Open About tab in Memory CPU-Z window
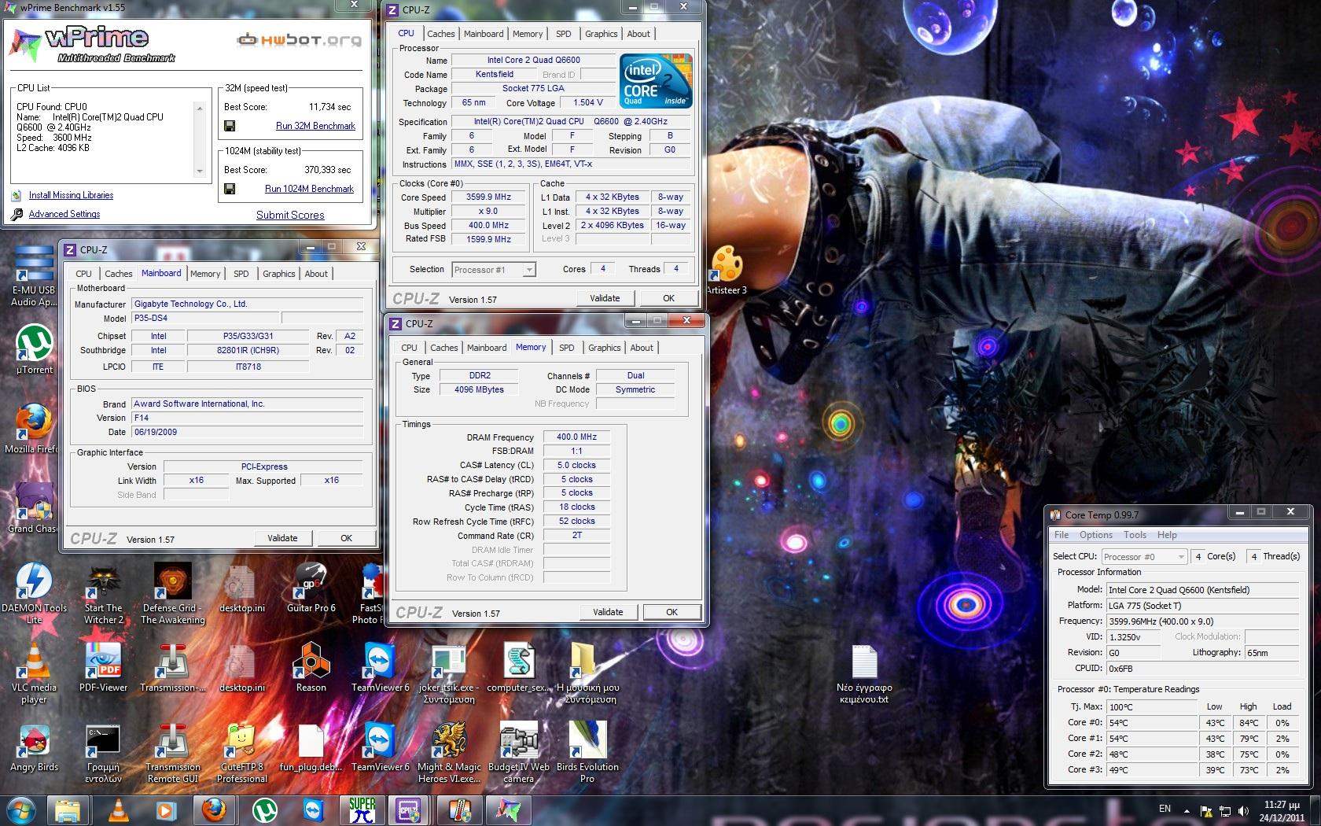1321x826 pixels. (642, 348)
